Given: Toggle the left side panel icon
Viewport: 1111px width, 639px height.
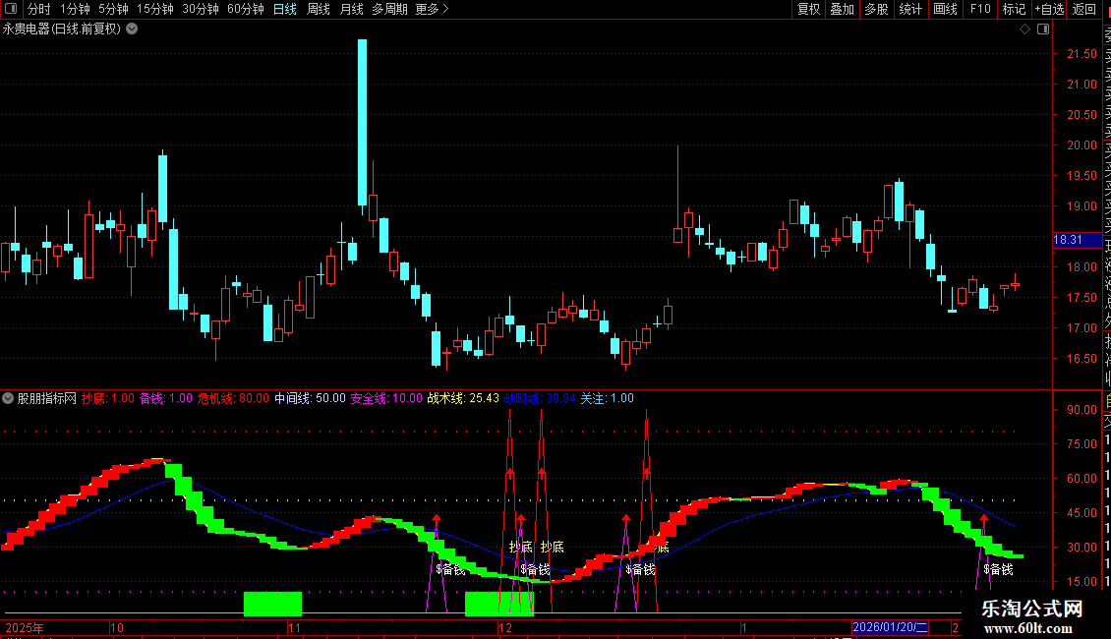Looking at the screenshot, I should click(11, 9).
